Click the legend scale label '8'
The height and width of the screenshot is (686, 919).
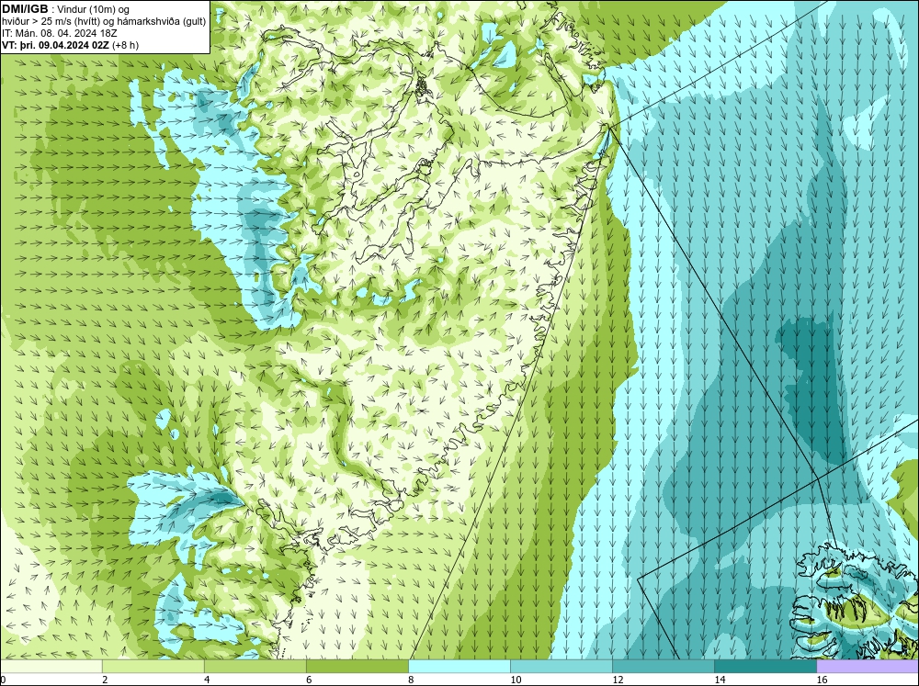coord(411,680)
